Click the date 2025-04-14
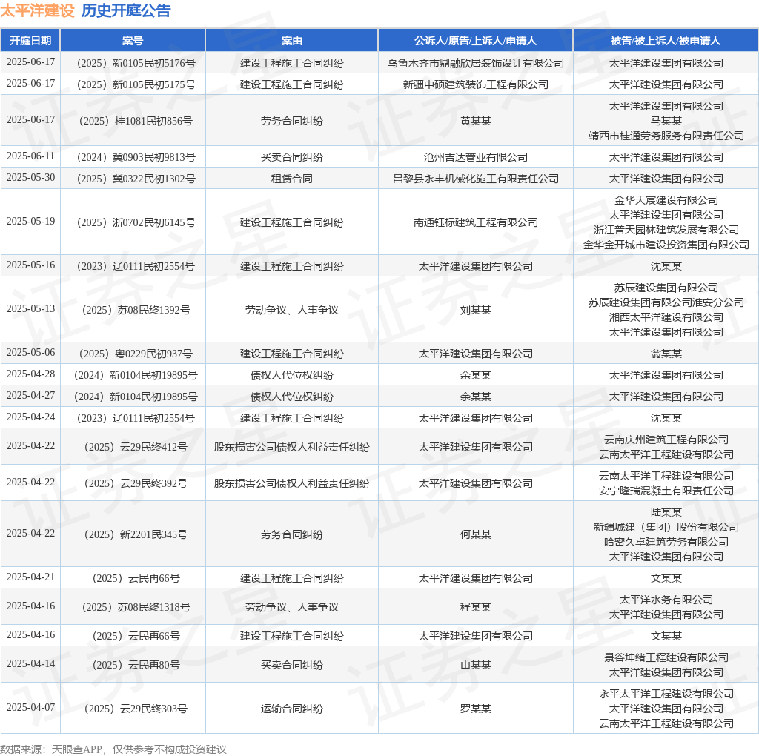The image size is (759, 756). point(30,663)
